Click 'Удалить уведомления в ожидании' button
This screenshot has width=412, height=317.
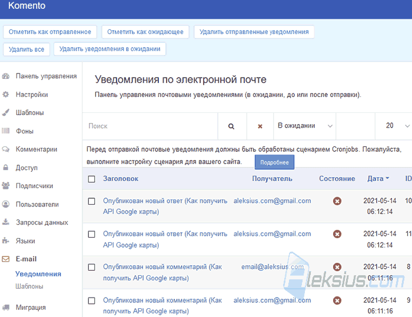[110, 49]
